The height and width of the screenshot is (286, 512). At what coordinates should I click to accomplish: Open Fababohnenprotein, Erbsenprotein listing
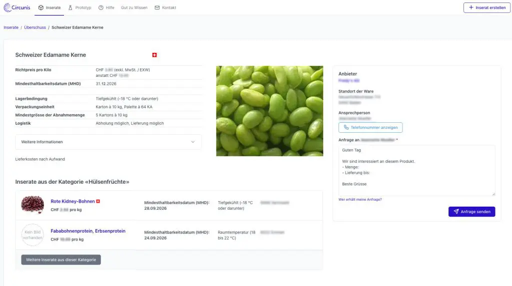coord(88,231)
